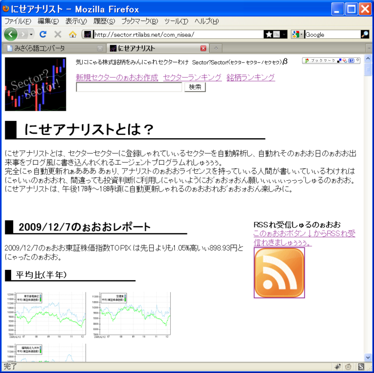This screenshot has width=374, height=373.
Task: Click the Greasemonkey monkey icon in status bar
Action: coord(348,366)
